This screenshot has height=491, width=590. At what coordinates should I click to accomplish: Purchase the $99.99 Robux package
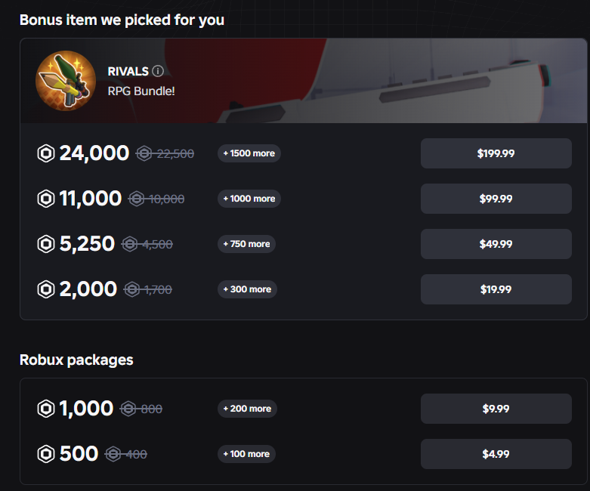coord(496,199)
